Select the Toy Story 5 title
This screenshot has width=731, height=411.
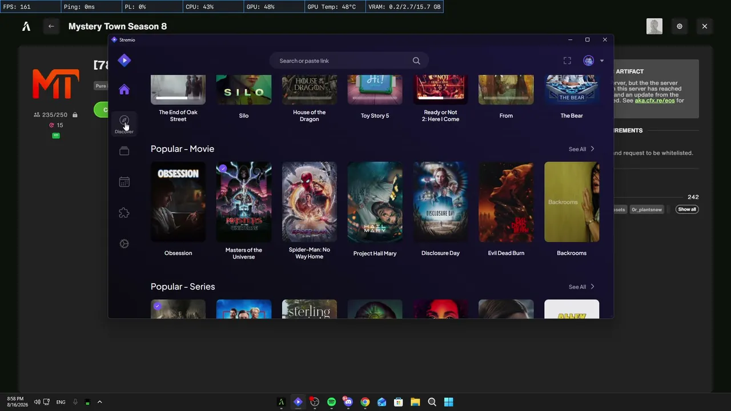375,116
